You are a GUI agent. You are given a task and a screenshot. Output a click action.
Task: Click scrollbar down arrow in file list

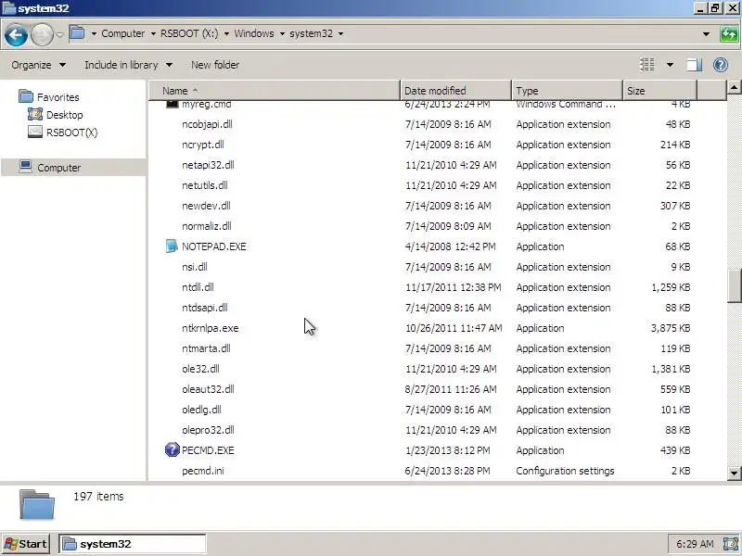[x=734, y=473]
